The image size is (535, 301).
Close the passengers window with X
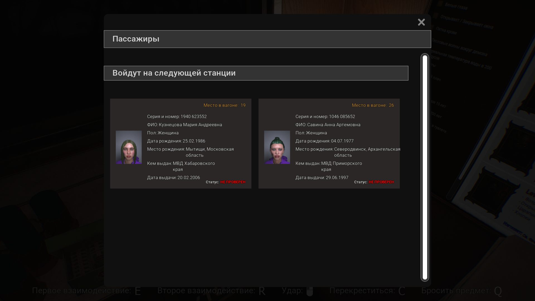[x=421, y=22]
